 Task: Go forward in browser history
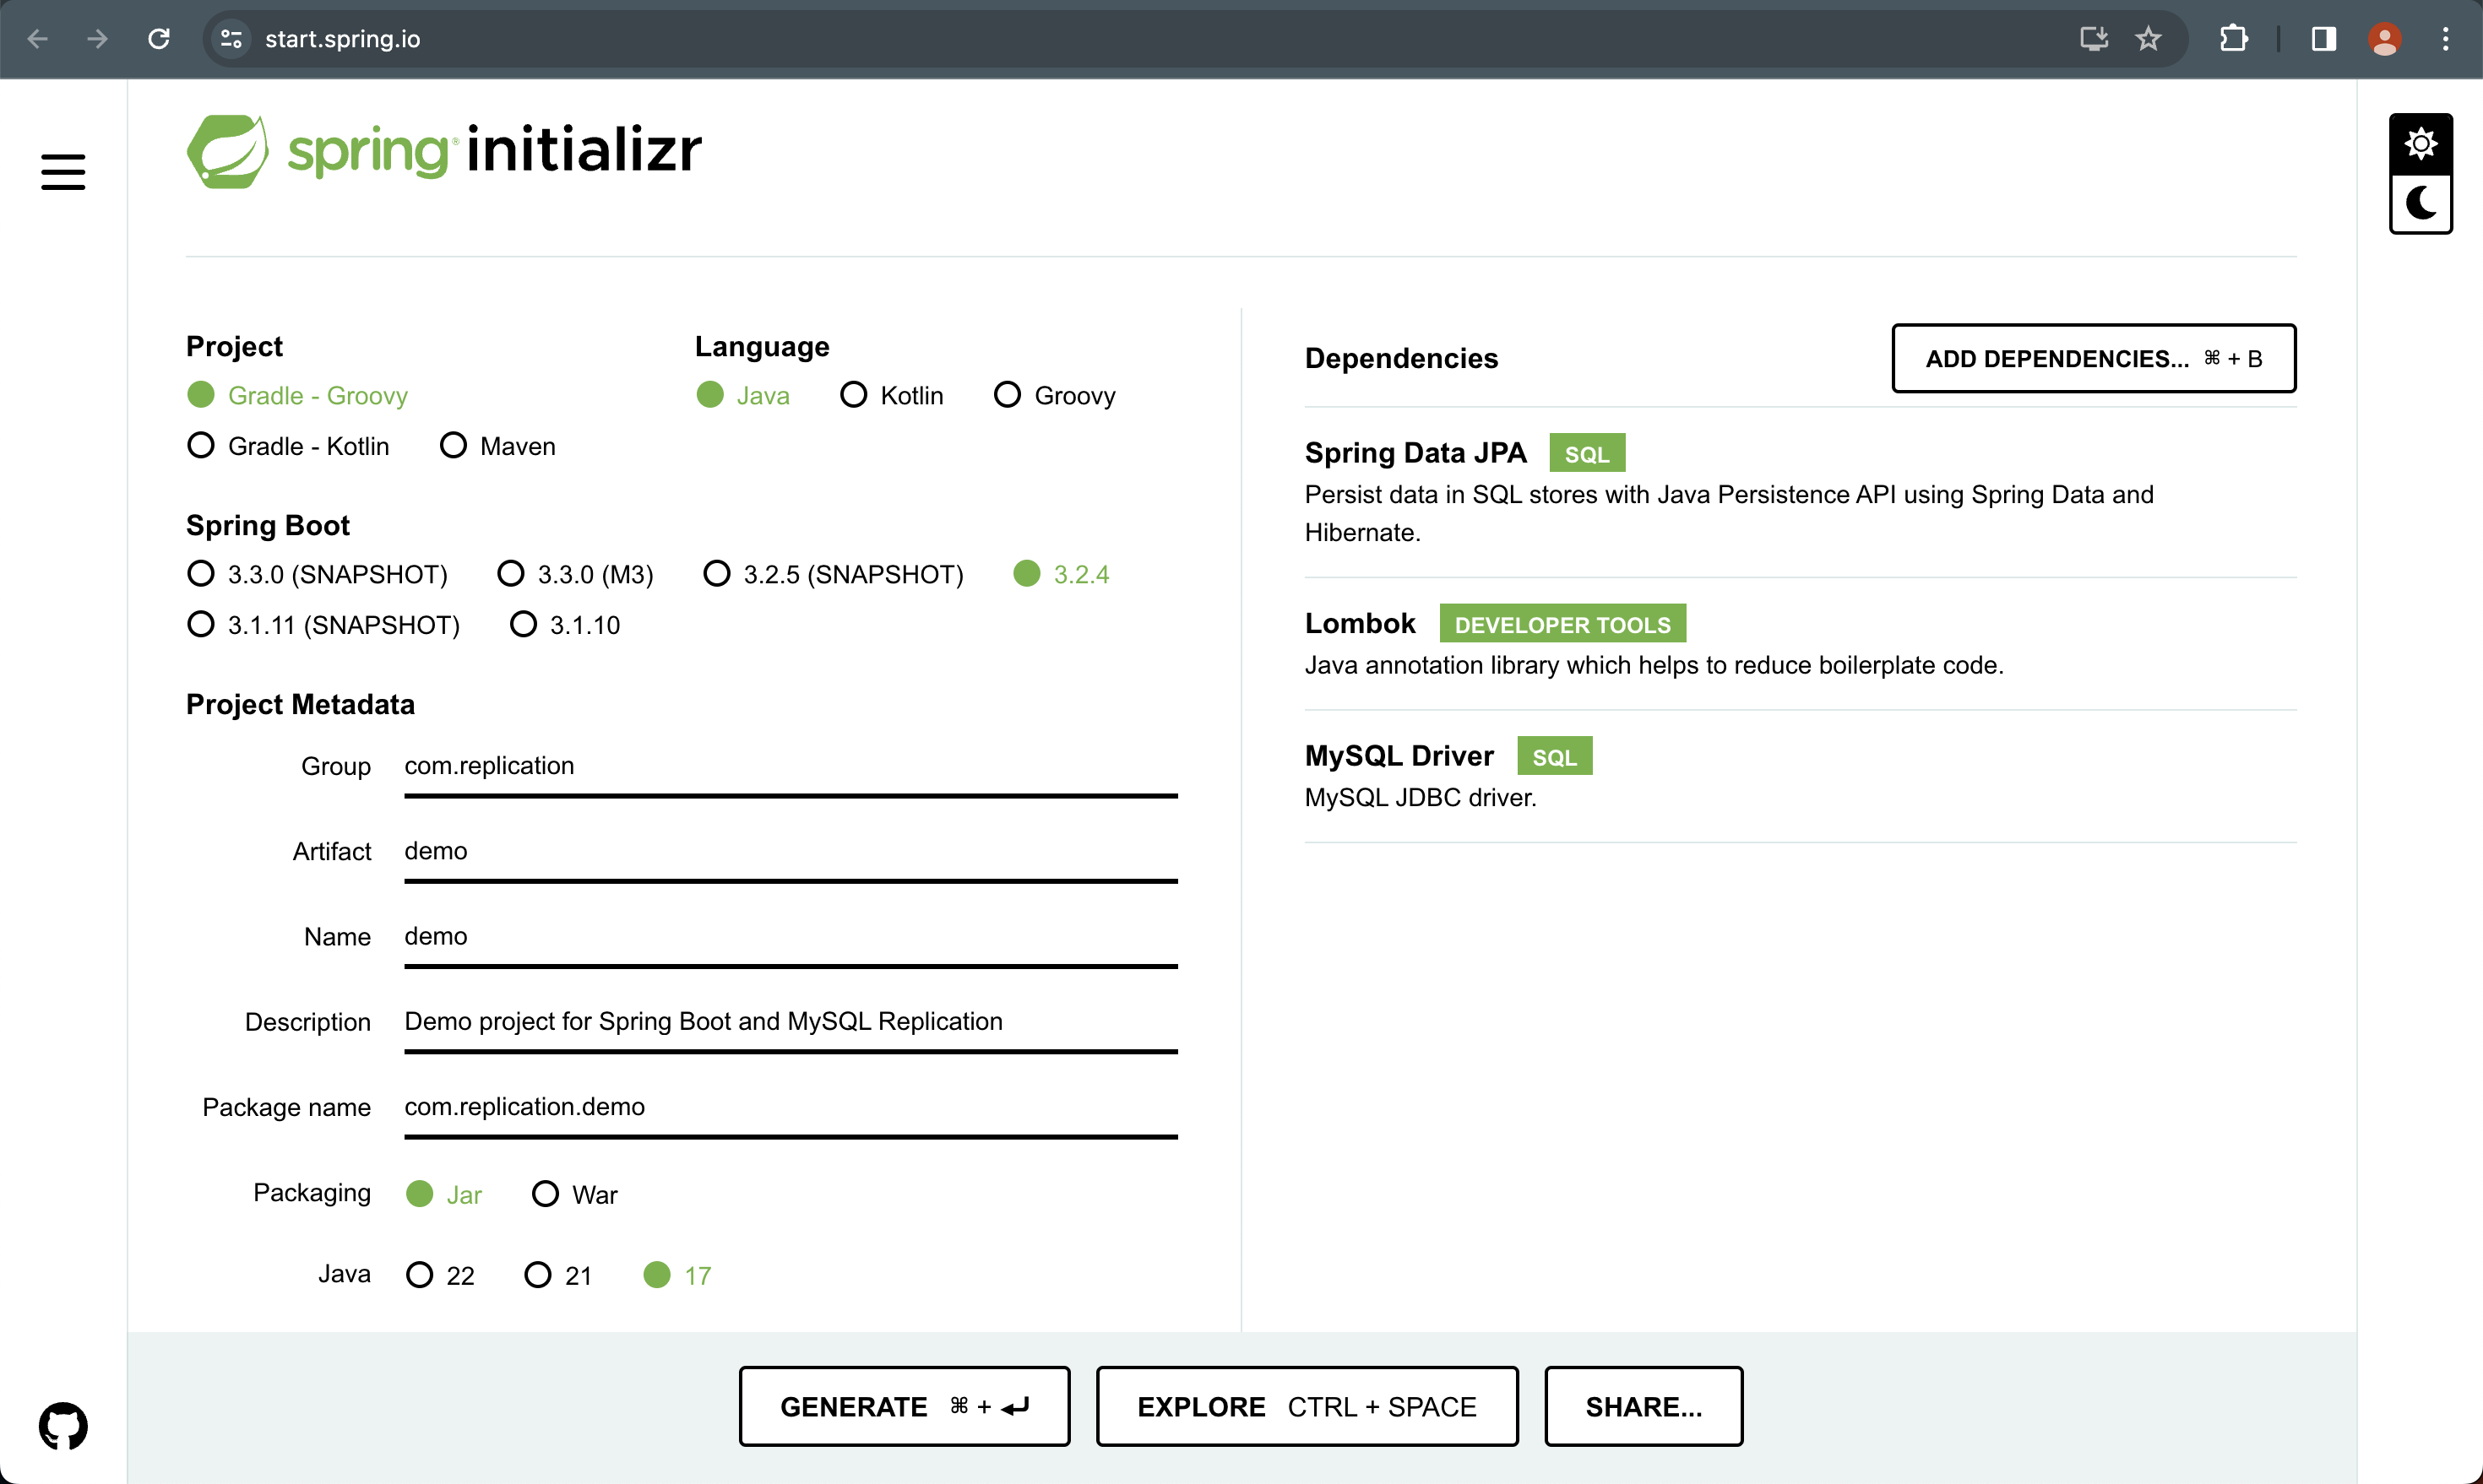coord(98,39)
